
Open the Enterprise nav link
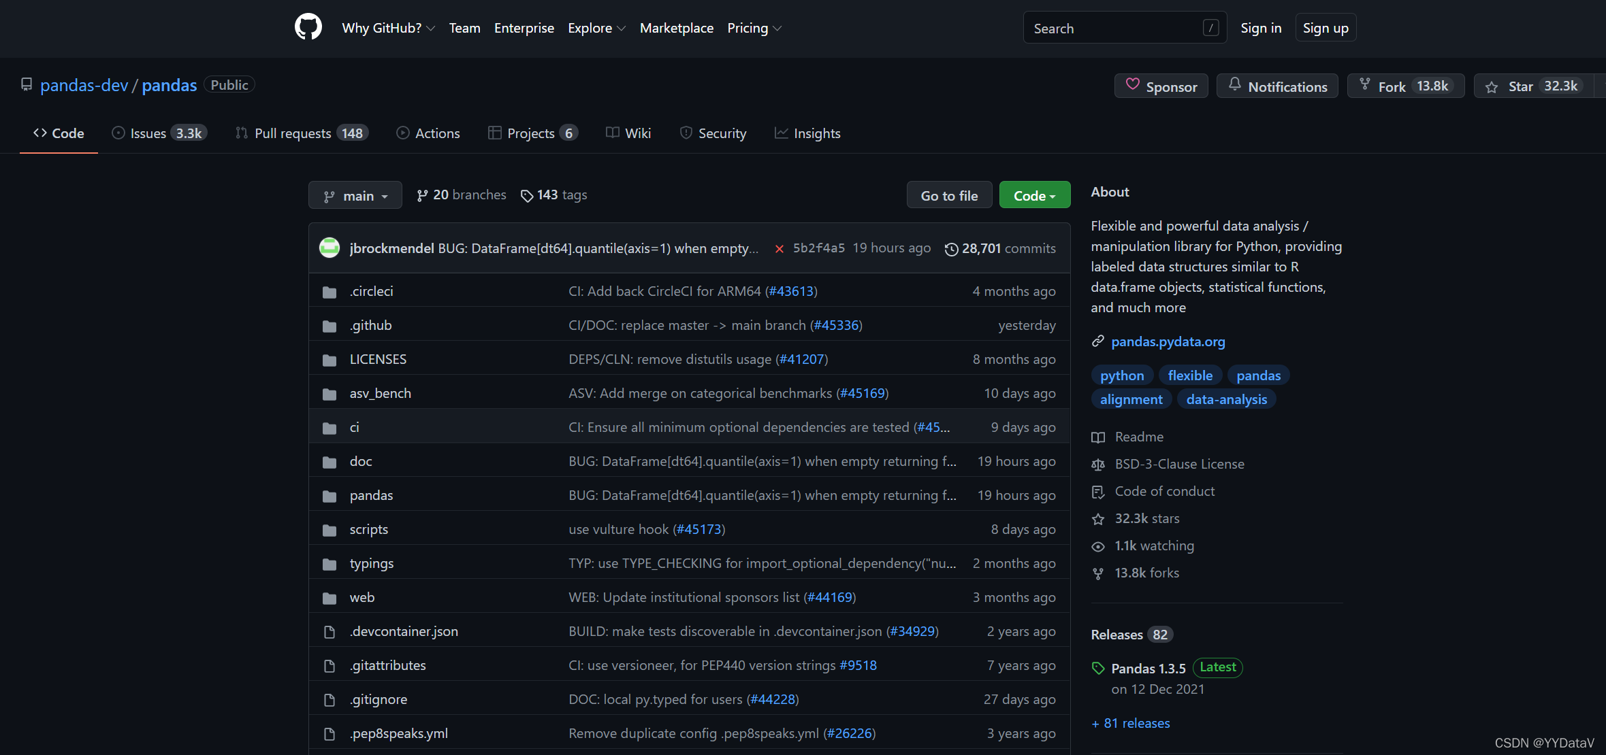pyautogui.click(x=524, y=28)
